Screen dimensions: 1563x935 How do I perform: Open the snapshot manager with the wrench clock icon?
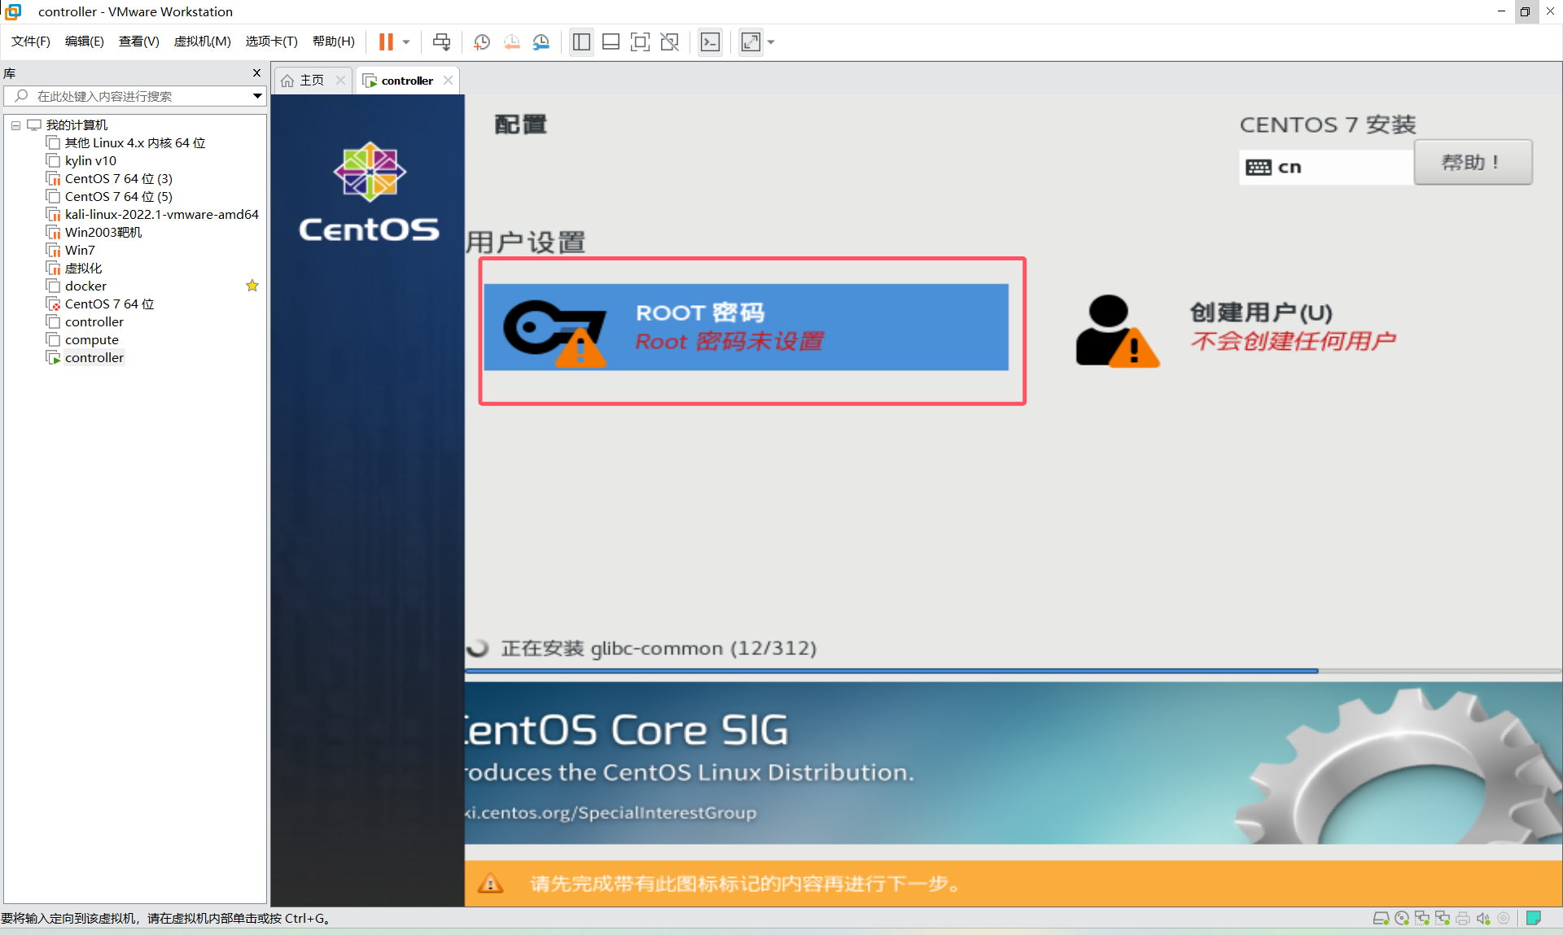click(541, 42)
